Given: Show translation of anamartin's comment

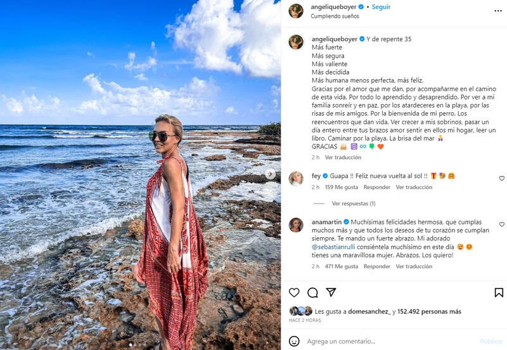Looking at the screenshot, I should (414, 266).
